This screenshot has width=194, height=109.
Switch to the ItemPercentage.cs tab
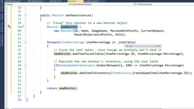coord(92,1)
